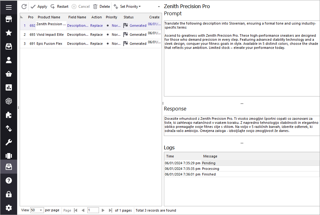
Task: Select the Processing log entry
Action: 242,169
